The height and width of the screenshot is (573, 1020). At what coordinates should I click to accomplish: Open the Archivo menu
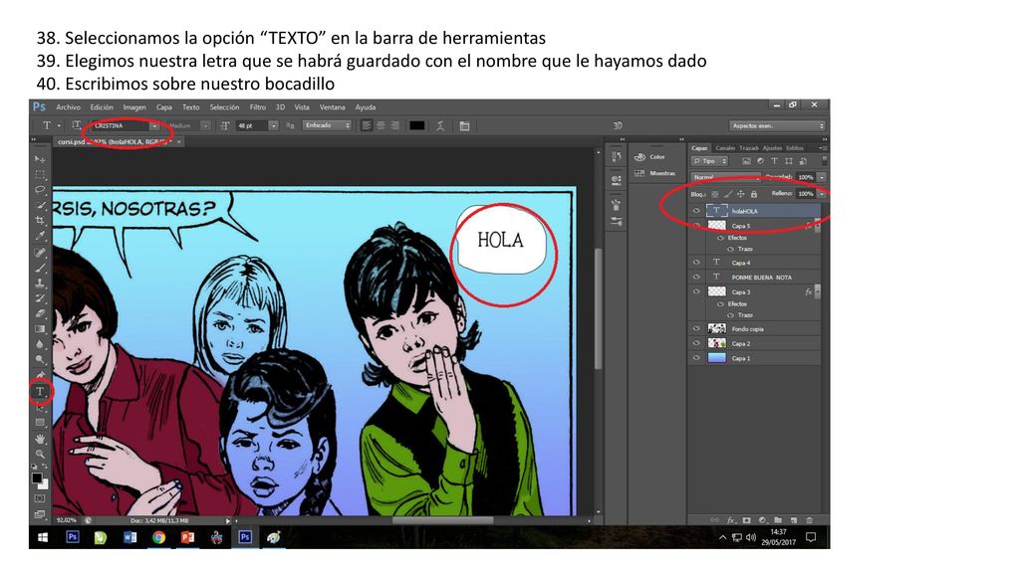click(x=69, y=107)
